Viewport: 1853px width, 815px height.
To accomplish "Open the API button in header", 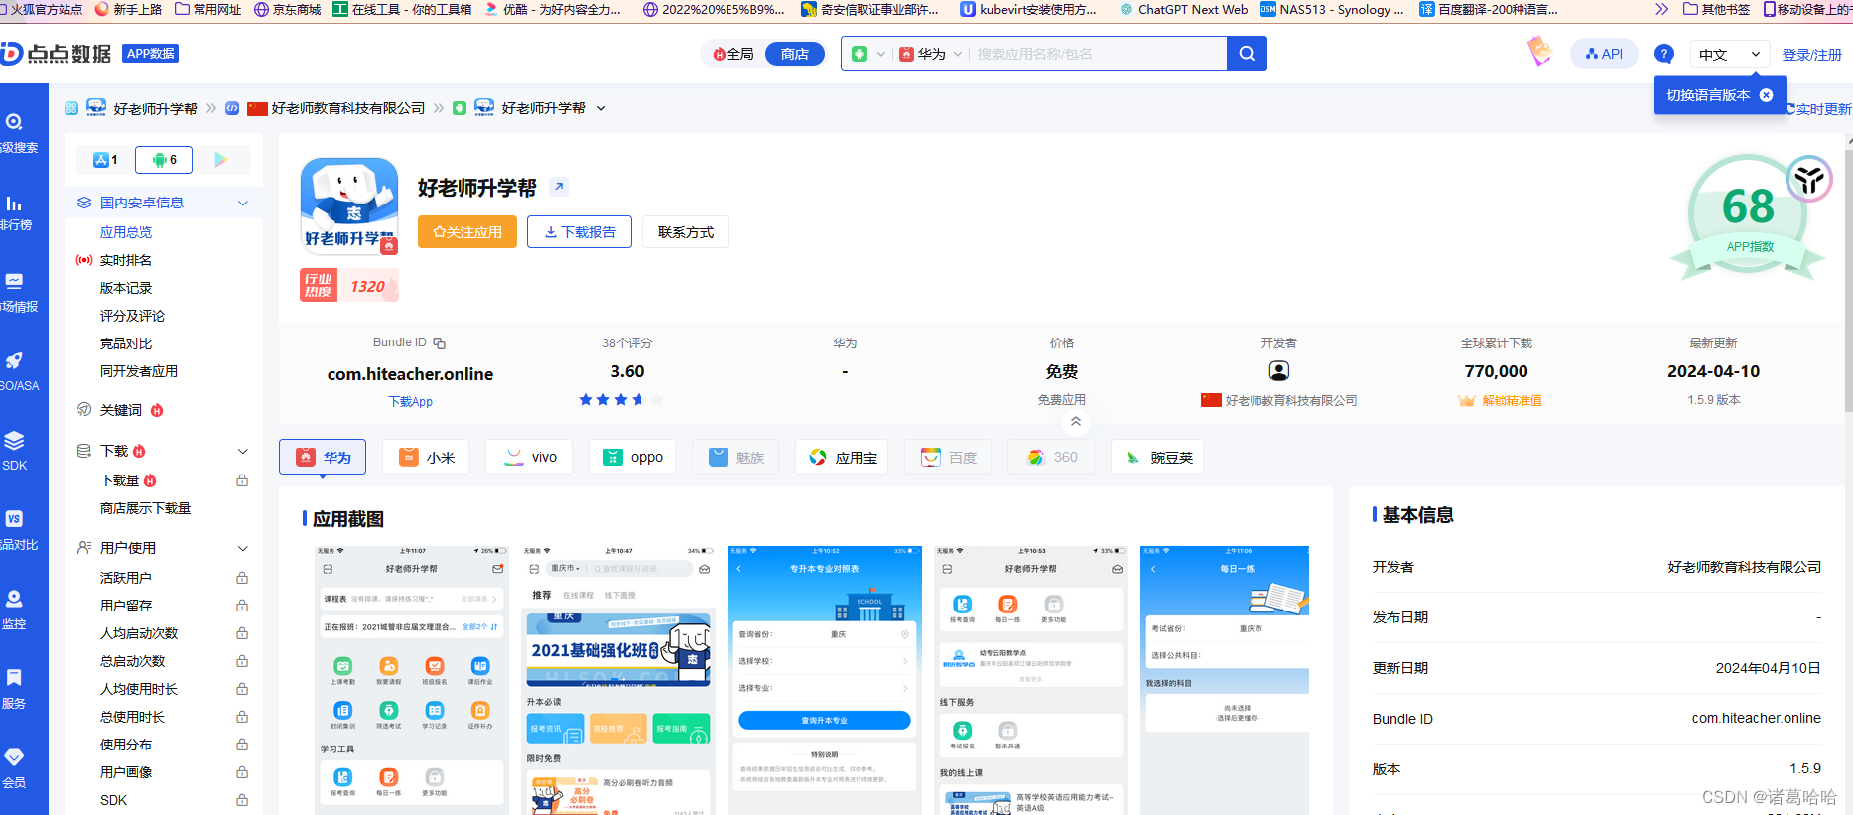I will (x=1604, y=54).
